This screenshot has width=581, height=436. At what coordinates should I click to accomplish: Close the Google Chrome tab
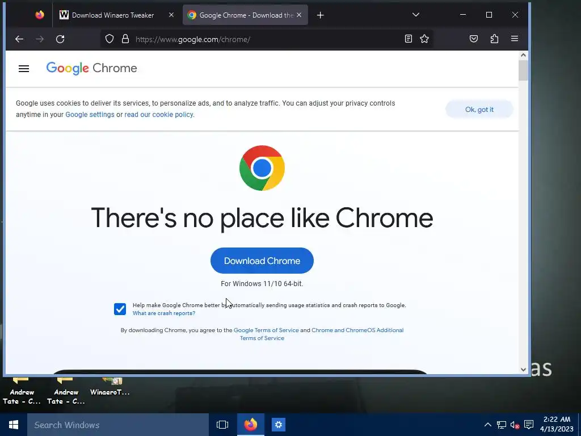click(299, 15)
